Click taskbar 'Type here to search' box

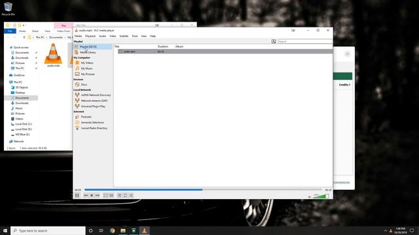pyautogui.click(x=48, y=230)
